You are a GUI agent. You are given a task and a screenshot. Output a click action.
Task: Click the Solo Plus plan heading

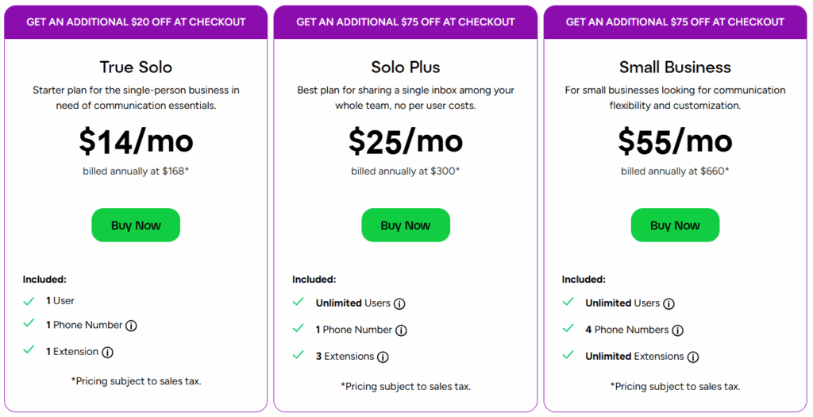(406, 68)
